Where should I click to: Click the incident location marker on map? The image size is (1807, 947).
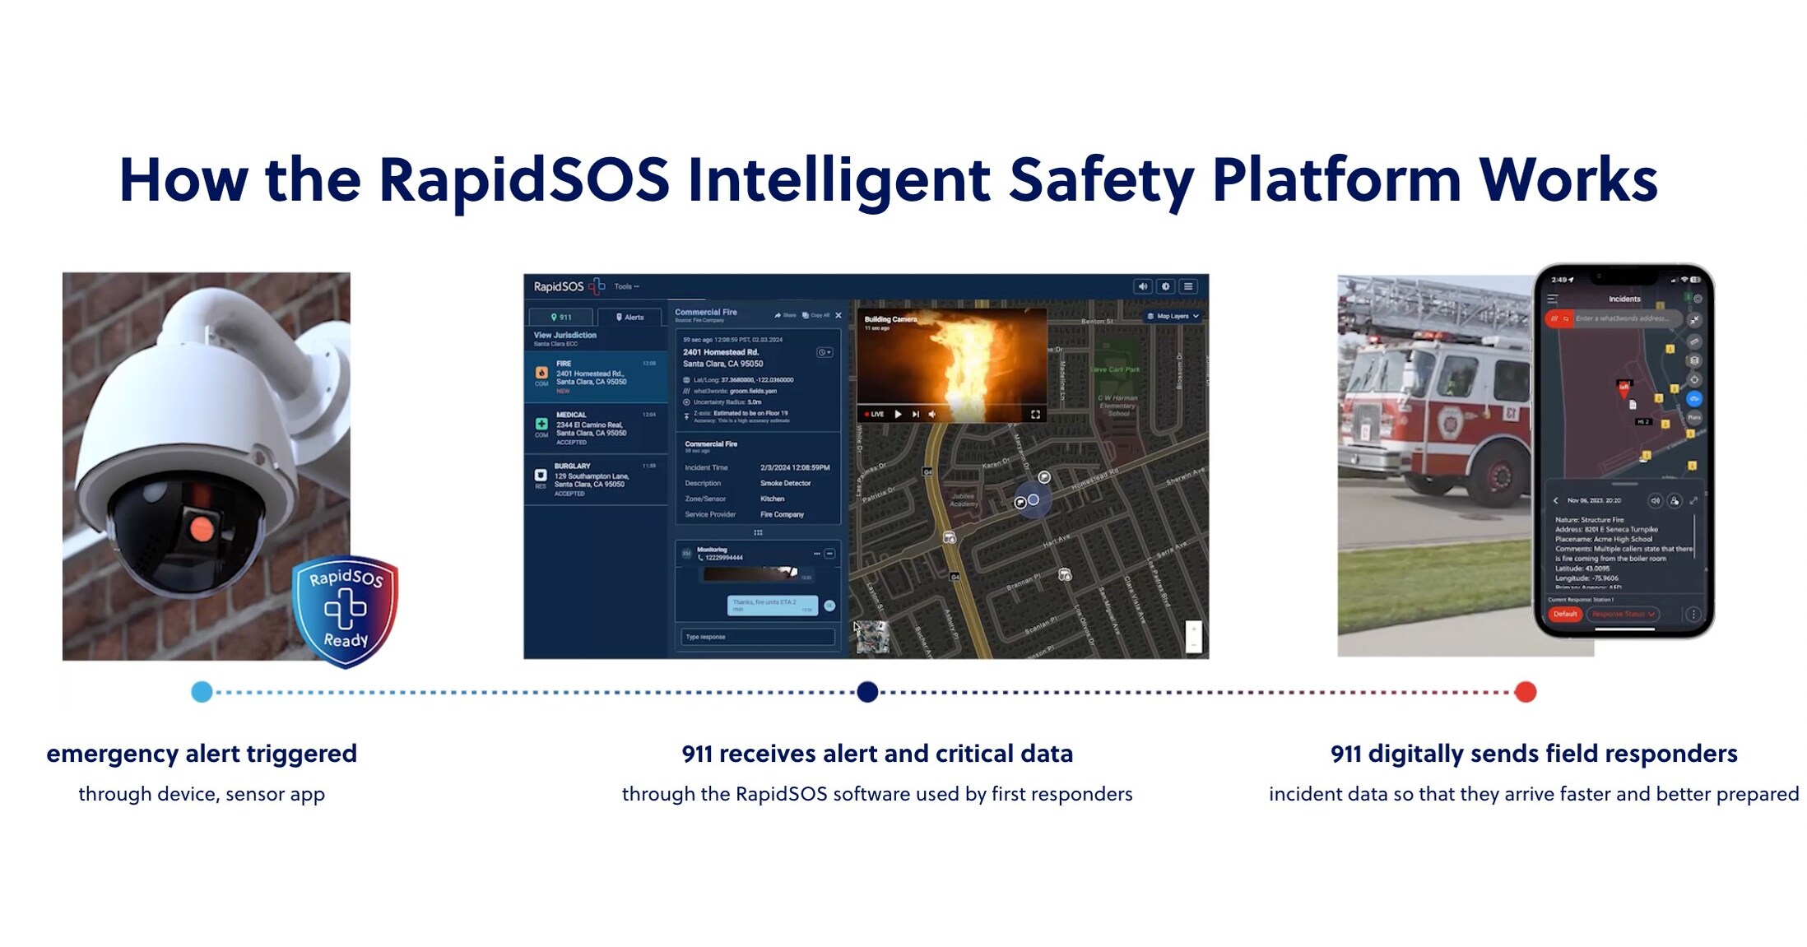point(1034,499)
